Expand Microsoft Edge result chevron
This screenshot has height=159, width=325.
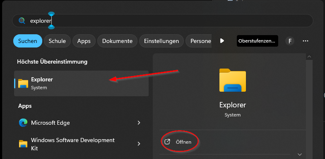tap(139, 123)
